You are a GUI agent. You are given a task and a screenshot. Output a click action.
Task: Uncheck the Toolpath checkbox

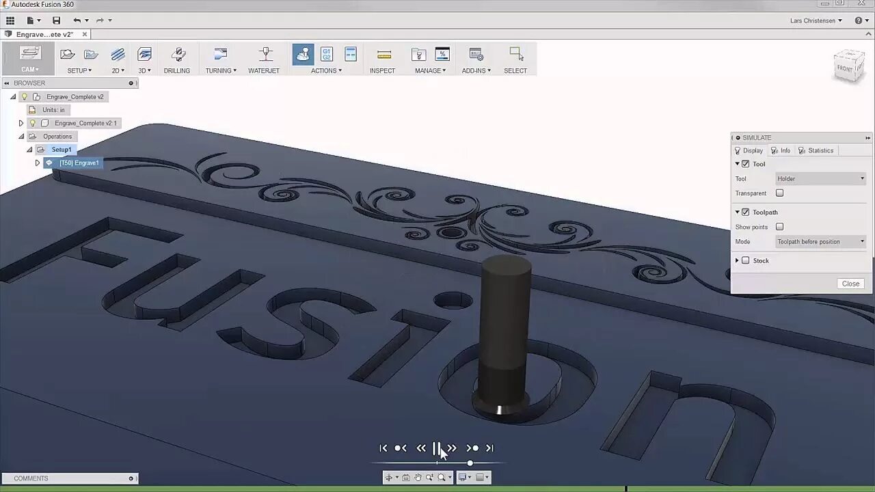click(746, 213)
